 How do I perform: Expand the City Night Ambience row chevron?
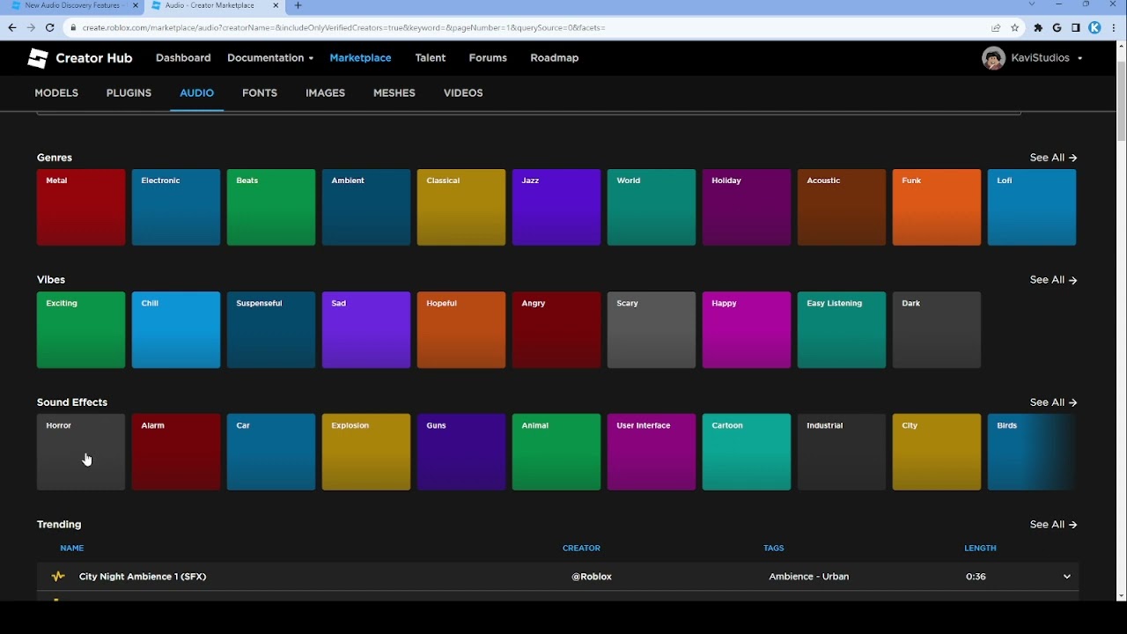pyautogui.click(x=1066, y=577)
